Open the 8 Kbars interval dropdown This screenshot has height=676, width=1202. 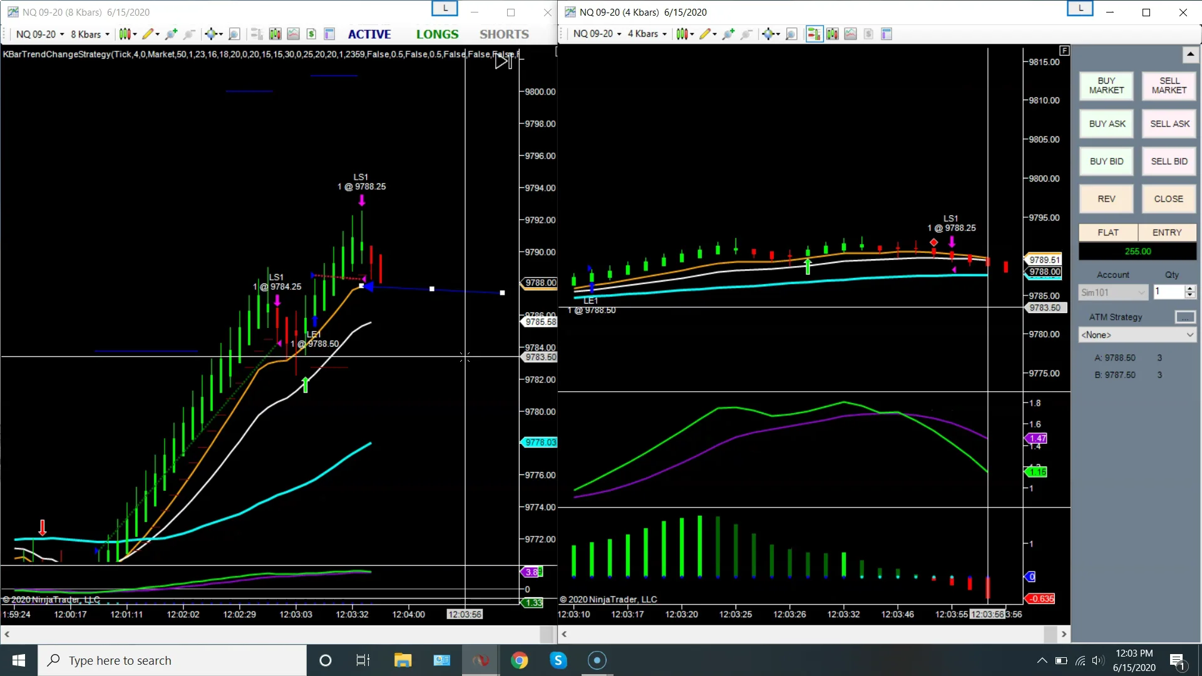pos(90,34)
